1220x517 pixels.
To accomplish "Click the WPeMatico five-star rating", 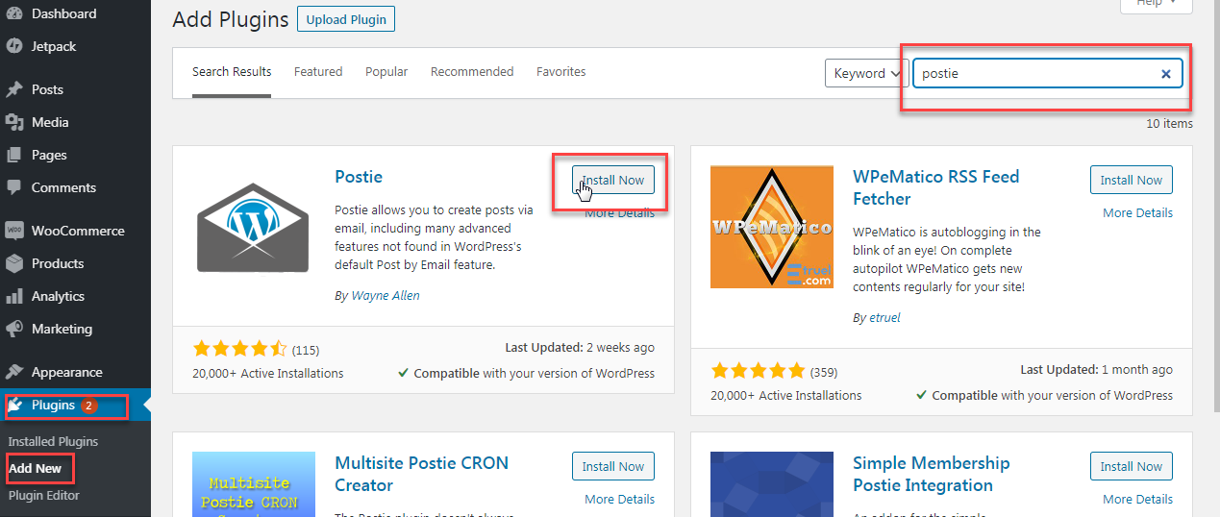I will pyautogui.click(x=758, y=371).
